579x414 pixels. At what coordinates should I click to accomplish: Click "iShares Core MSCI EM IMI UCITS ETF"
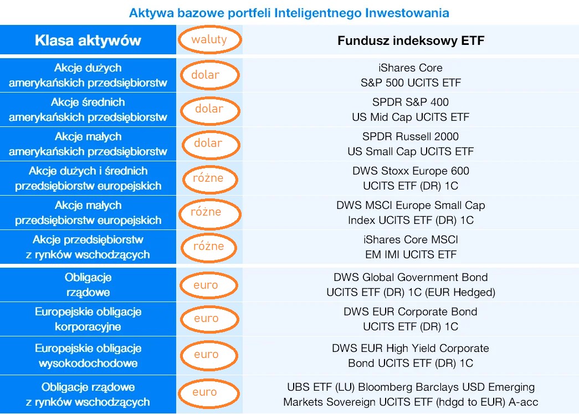tap(411, 247)
